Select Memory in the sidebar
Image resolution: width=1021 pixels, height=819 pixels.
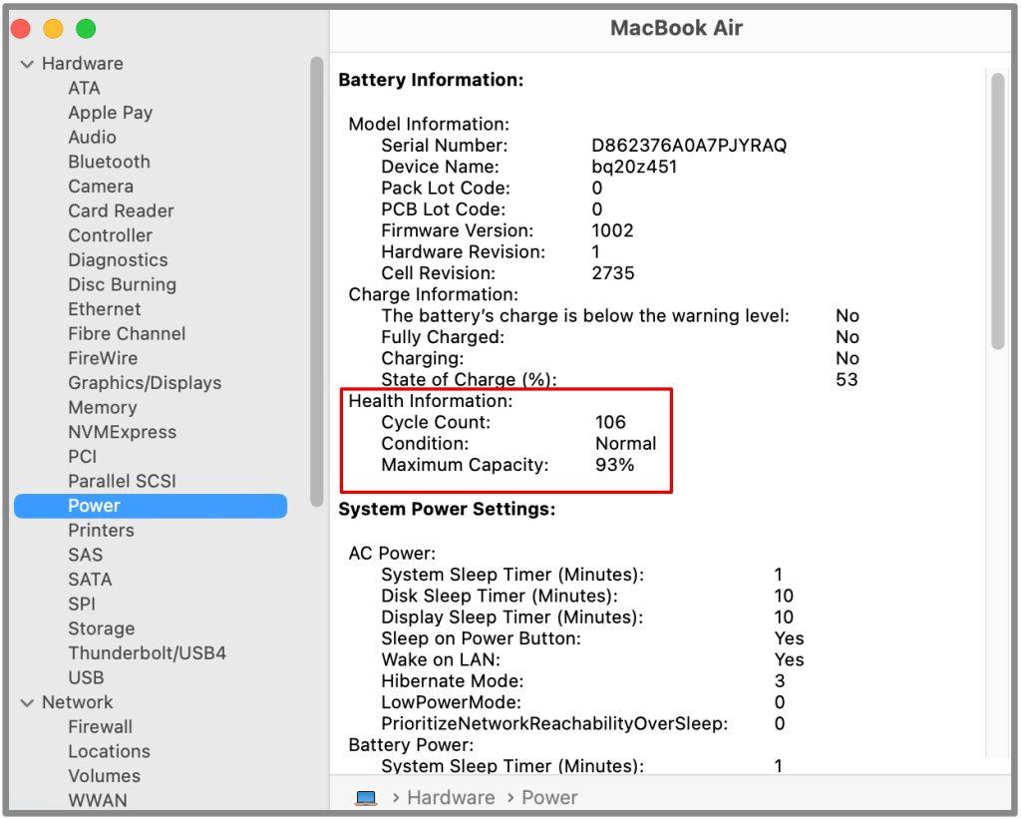click(103, 407)
